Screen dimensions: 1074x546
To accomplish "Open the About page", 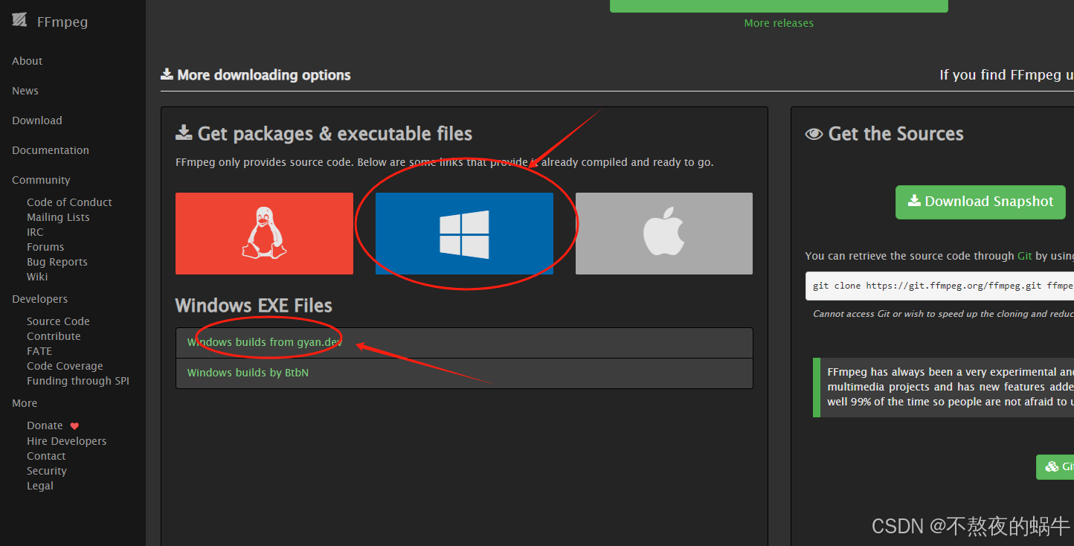I will [x=28, y=61].
